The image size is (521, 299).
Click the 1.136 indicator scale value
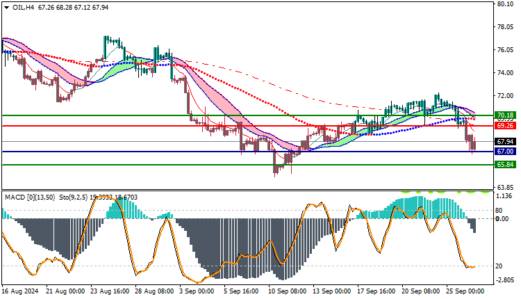(x=504, y=196)
